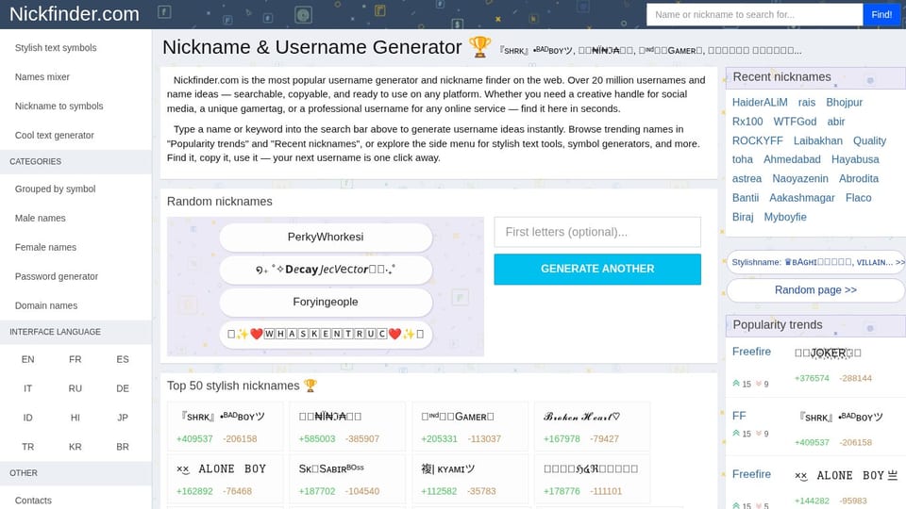This screenshot has width=906, height=509.
Task: Open the Stylishname BAGHI link
Action: 815,262
